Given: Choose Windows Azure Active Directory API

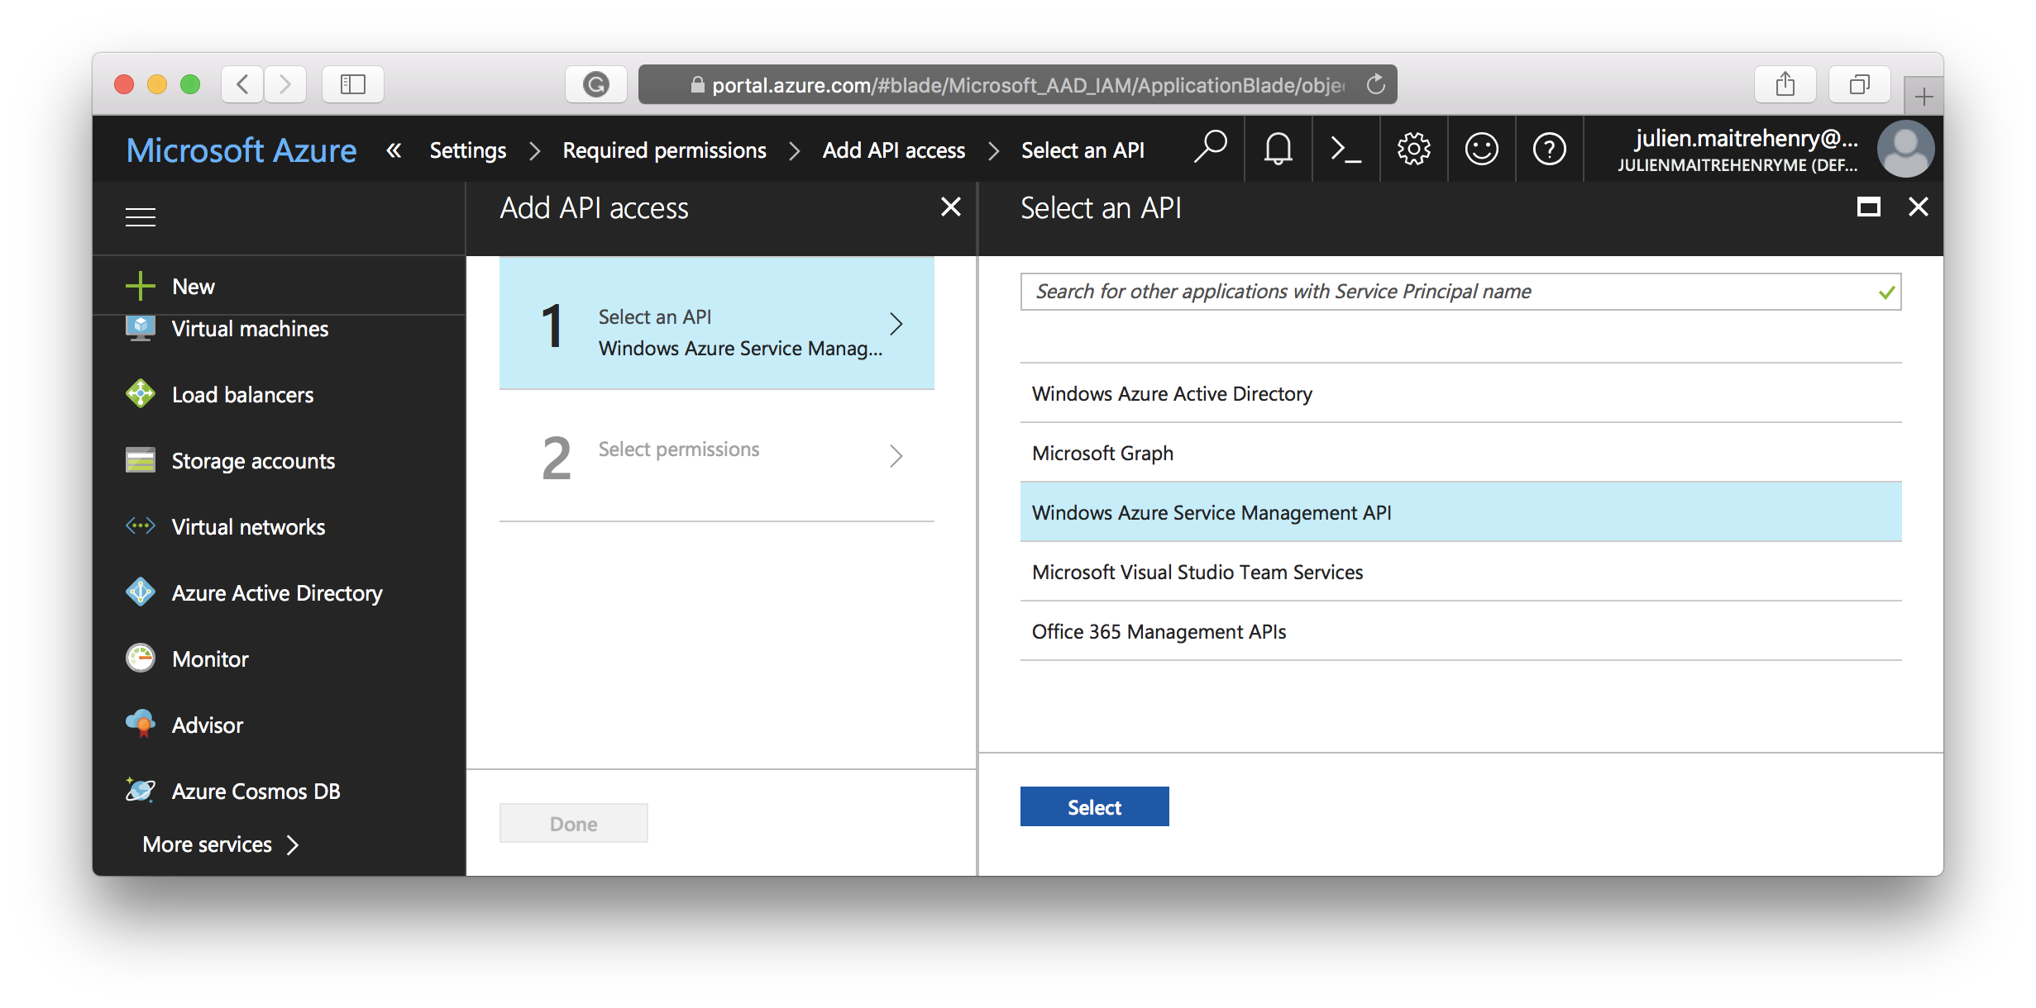Looking at the screenshot, I should [1460, 393].
